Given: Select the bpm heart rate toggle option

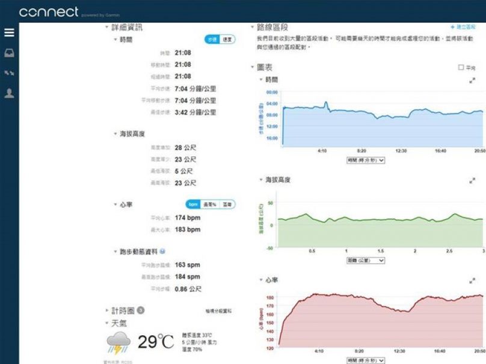Looking at the screenshot, I should coord(192,205).
